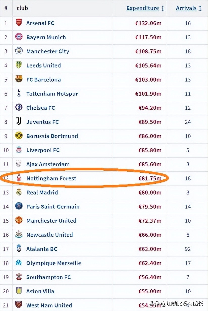Open the Leeds United club page
208x311 pixels.
tap(43, 66)
